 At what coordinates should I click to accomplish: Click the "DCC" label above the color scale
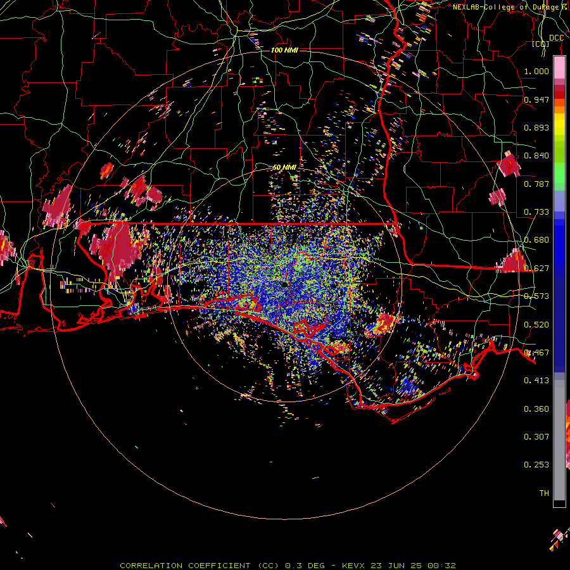pyautogui.click(x=556, y=38)
